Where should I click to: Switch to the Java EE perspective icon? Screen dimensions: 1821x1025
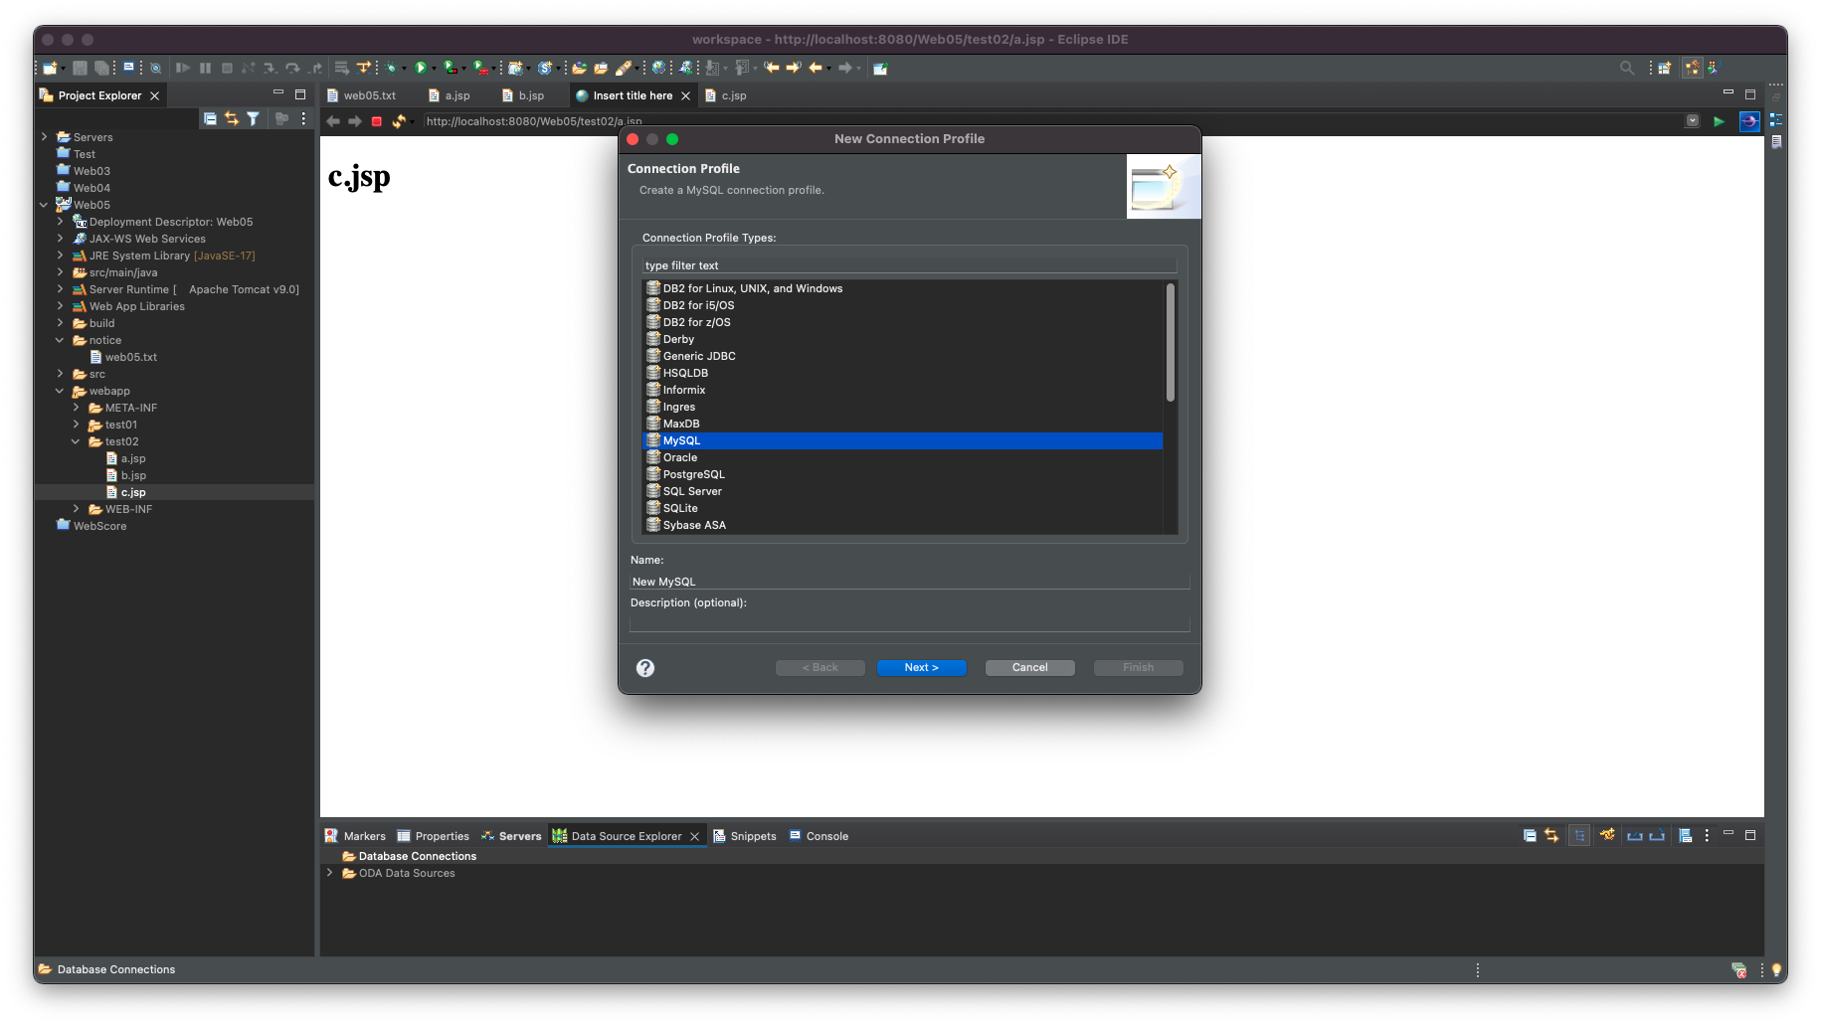pyautogui.click(x=1692, y=68)
